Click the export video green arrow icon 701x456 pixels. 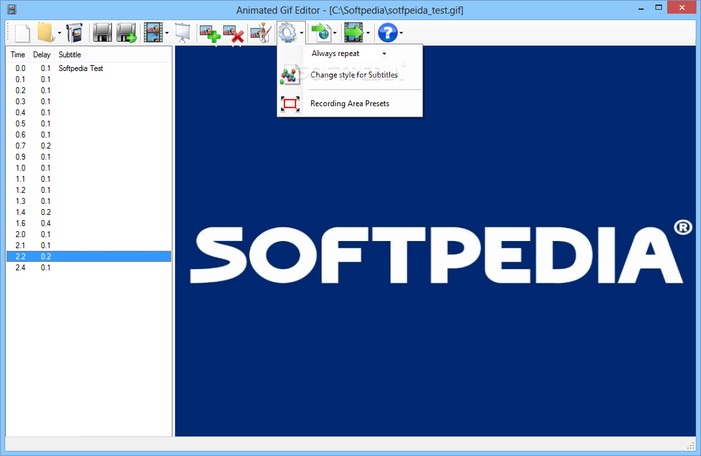(353, 33)
